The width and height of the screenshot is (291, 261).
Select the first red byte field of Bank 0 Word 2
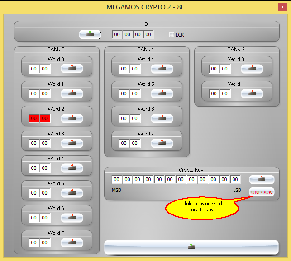click(x=34, y=118)
